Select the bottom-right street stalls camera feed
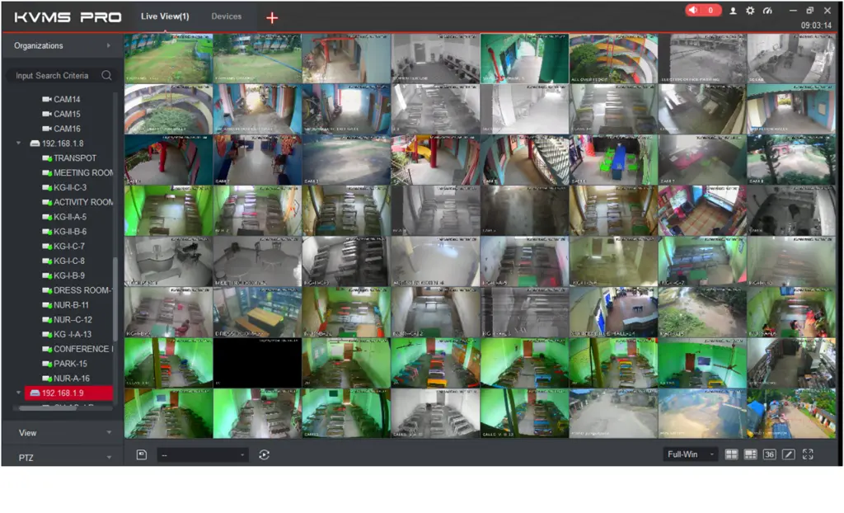The width and height of the screenshot is (844, 513). click(791, 413)
